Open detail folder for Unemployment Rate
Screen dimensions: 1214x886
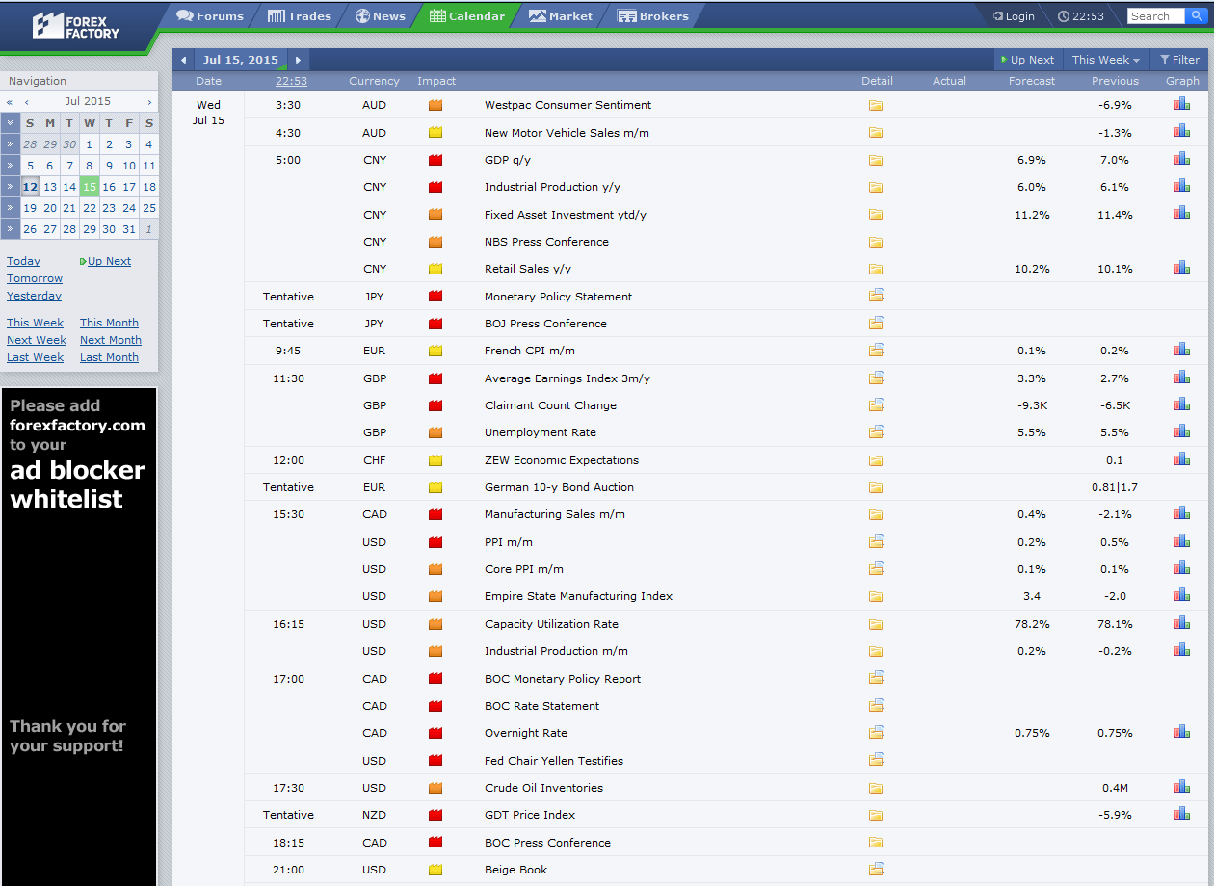pos(877,431)
